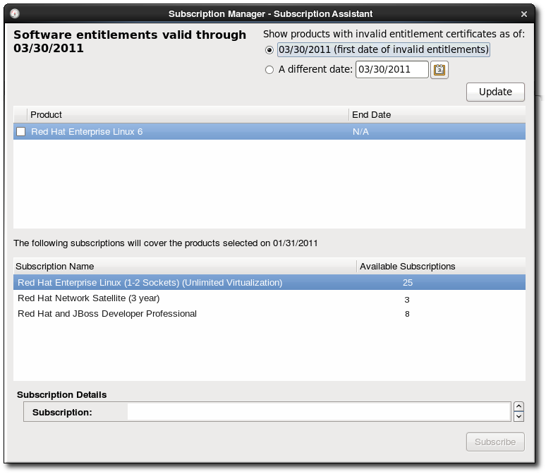Click into the different date input field
The height and width of the screenshot is (474, 546).
[392, 70]
